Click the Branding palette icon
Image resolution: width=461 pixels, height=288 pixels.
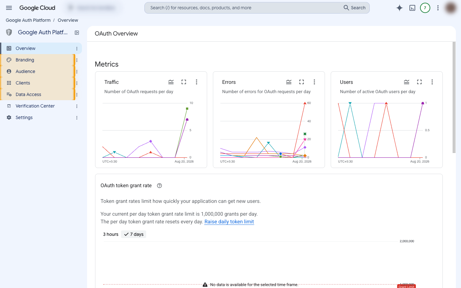click(x=9, y=60)
